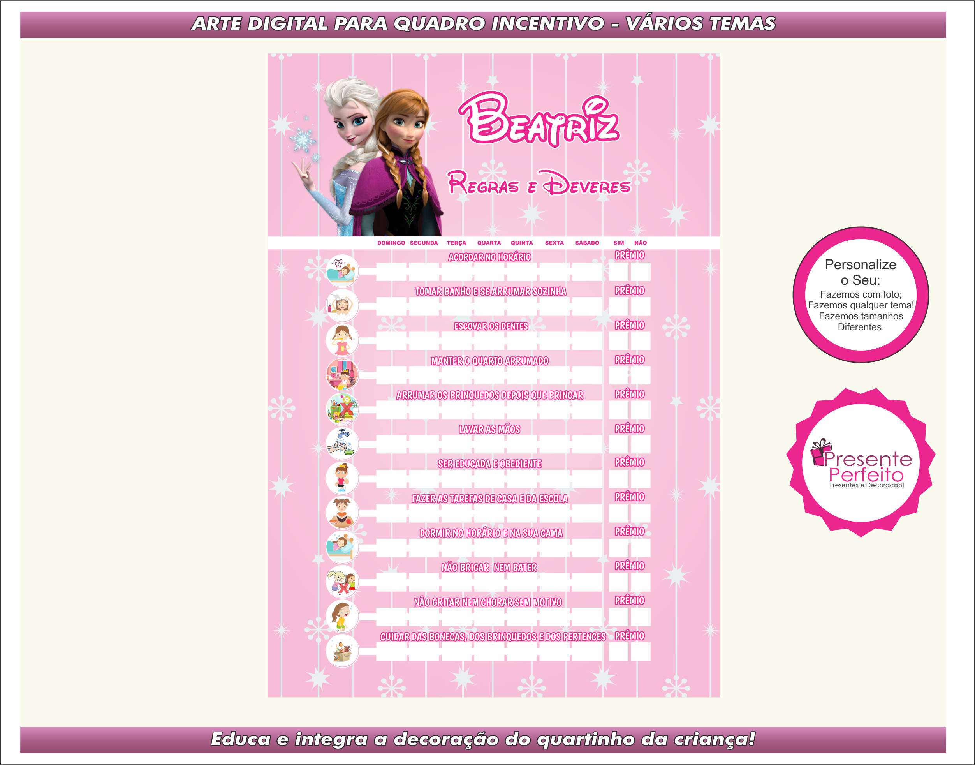
Task: Click the obedient girl icon for Ser Educada
Action: 342,478
